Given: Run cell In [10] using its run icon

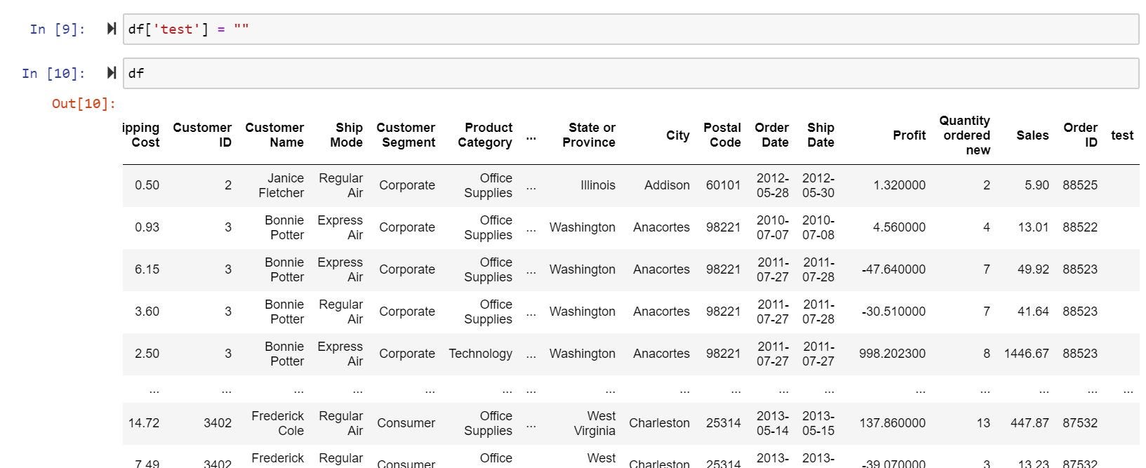Looking at the screenshot, I should point(112,73).
